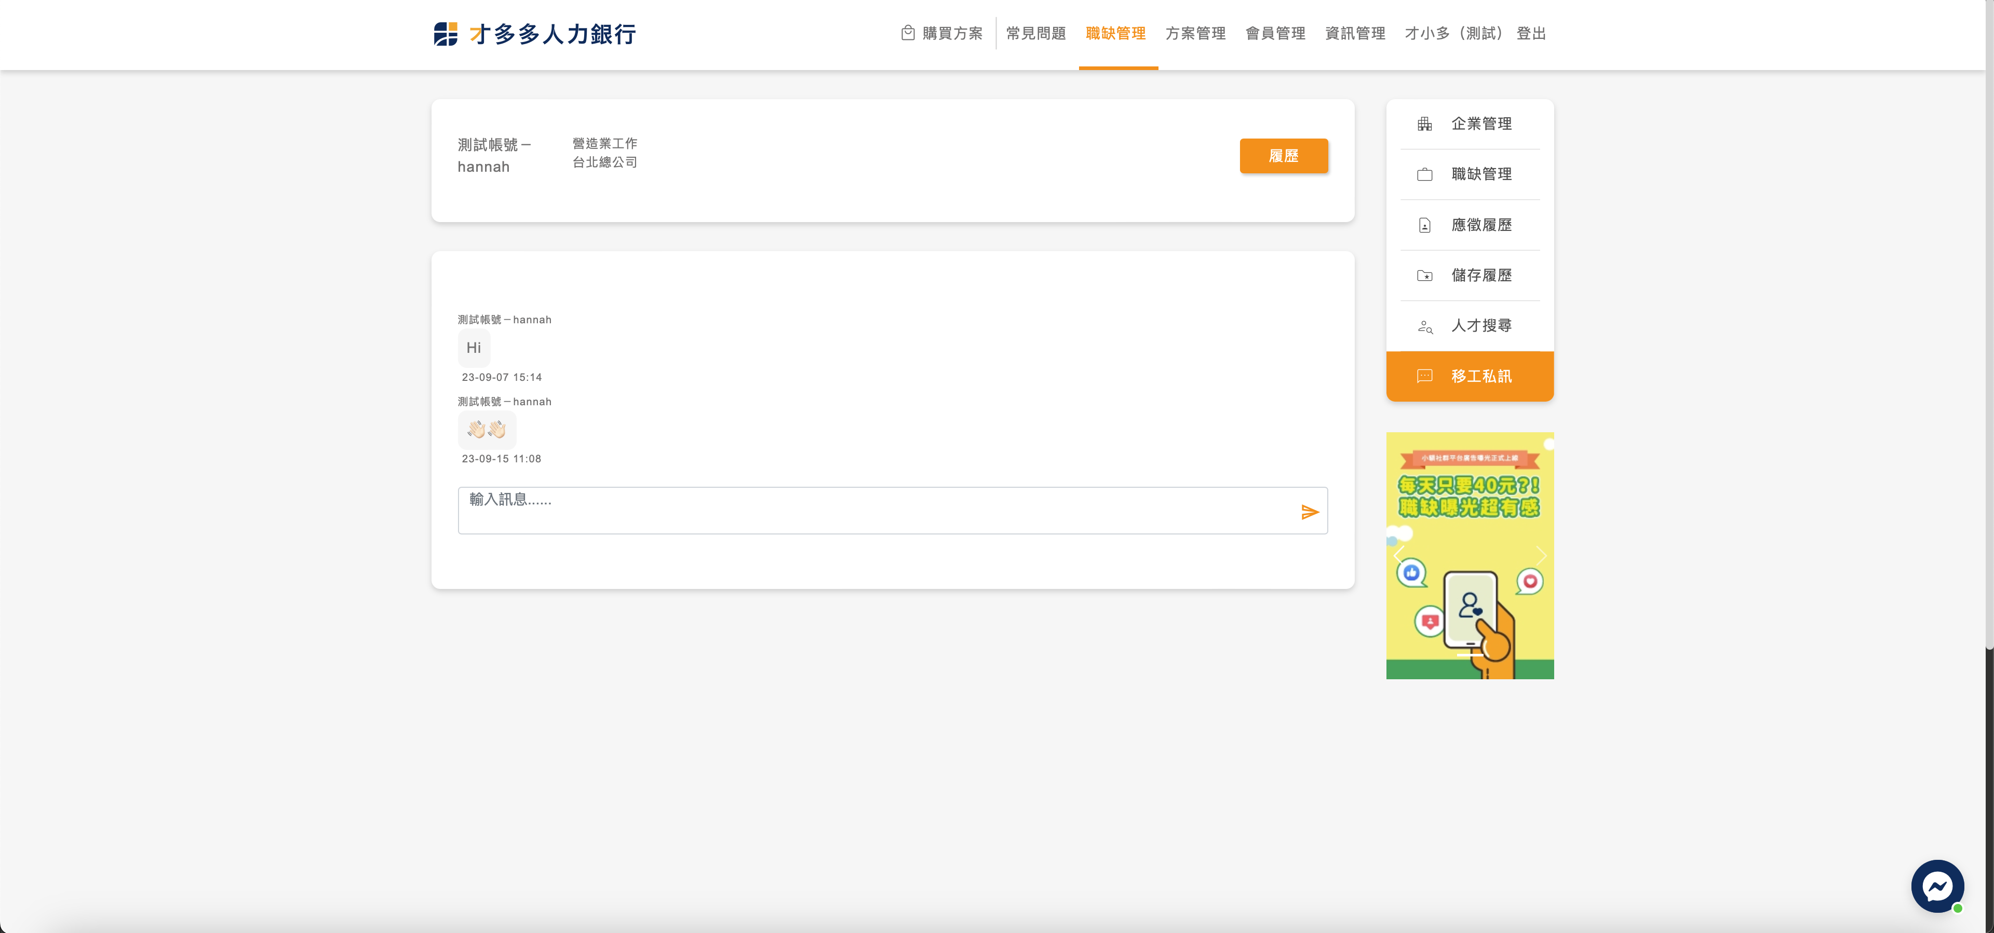The width and height of the screenshot is (1994, 933).
Task: Click 登出 to log out
Action: pyautogui.click(x=1530, y=33)
